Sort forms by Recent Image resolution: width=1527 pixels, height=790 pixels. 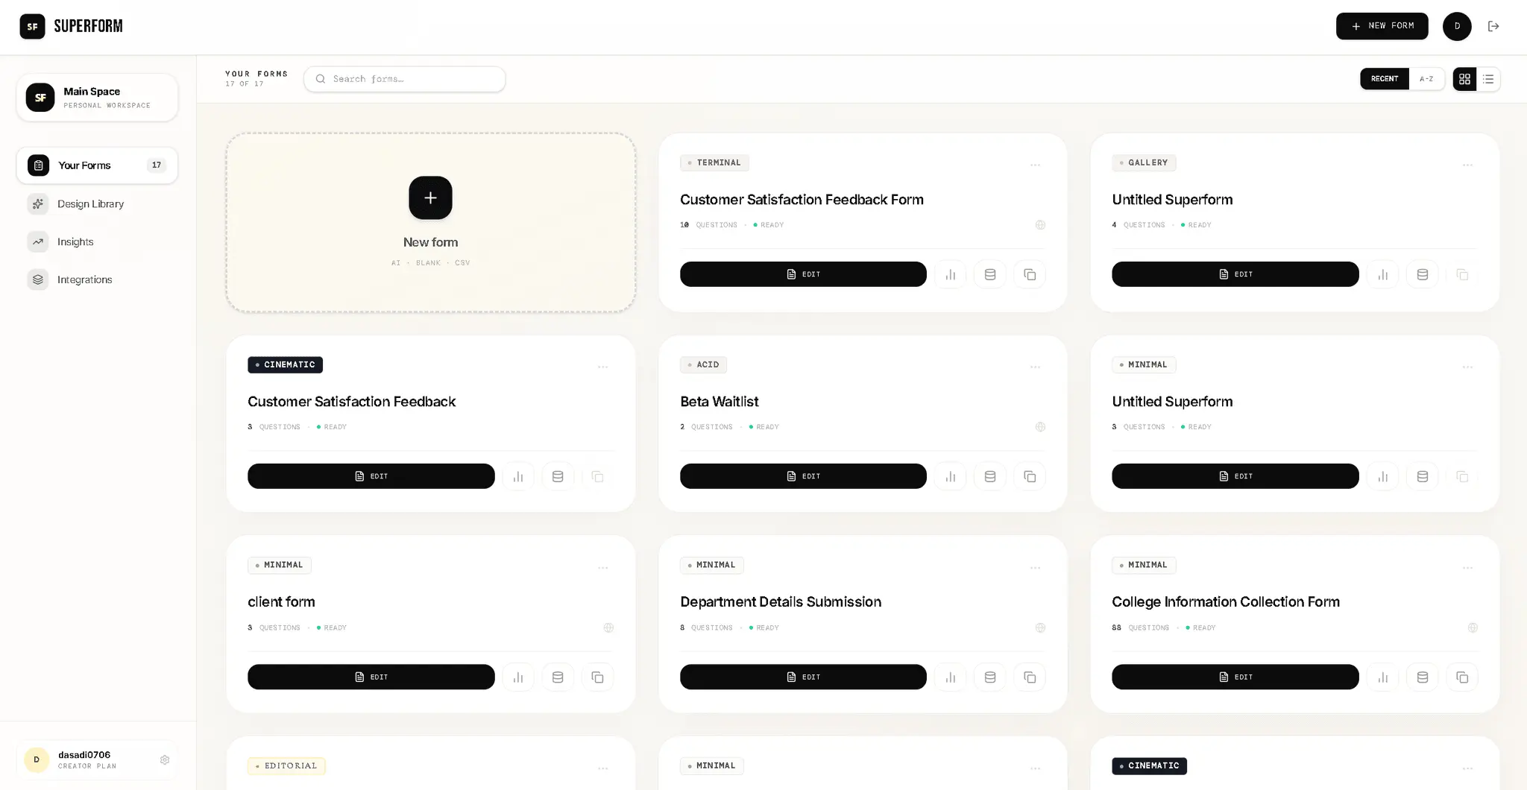pyautogui.click(x=1385, y=79)
